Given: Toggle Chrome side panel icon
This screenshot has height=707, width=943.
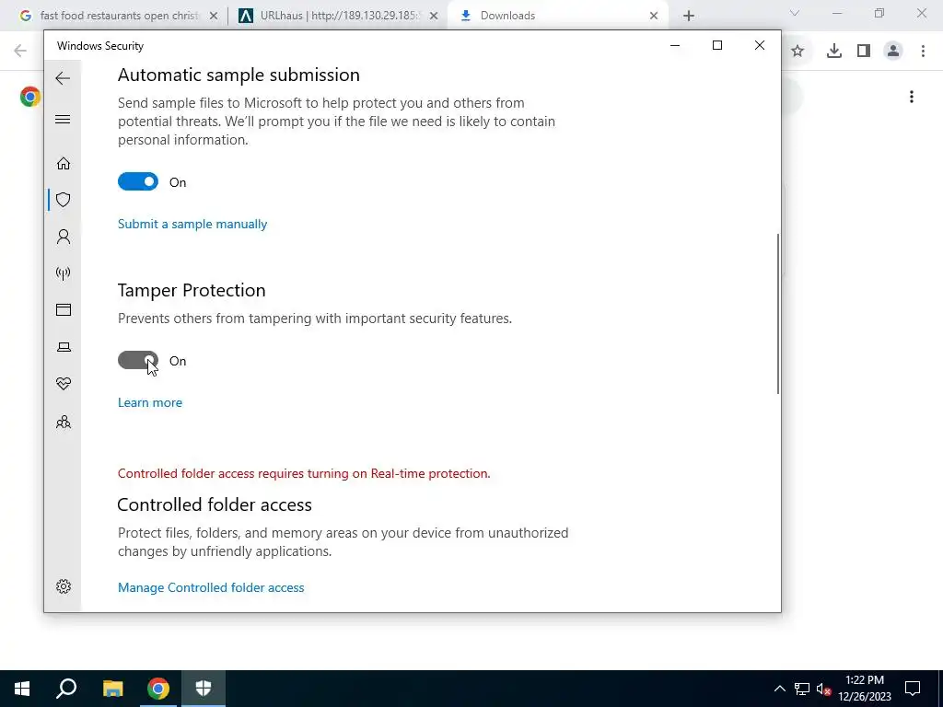Looking at the screenshot, I should coord(864,52).
